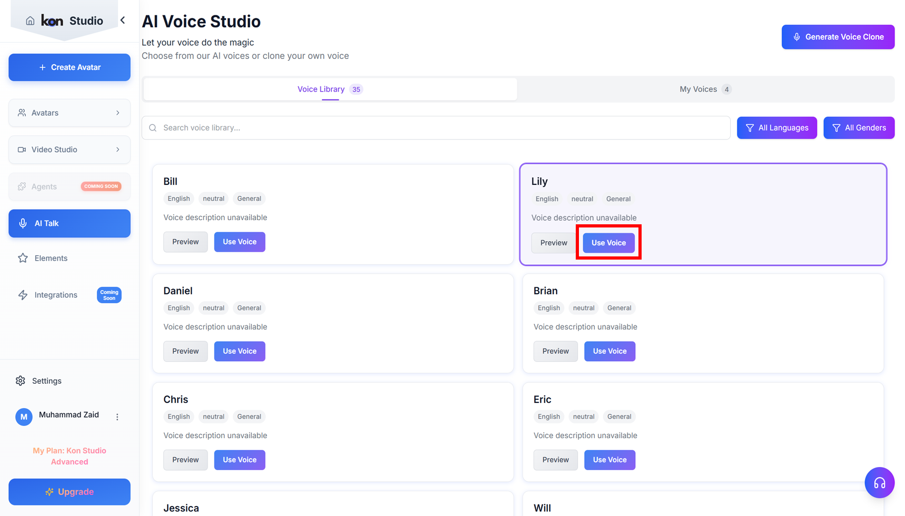905x516 pixels.
Task: Click the headphones support icon
Action: tap(879, 482)
